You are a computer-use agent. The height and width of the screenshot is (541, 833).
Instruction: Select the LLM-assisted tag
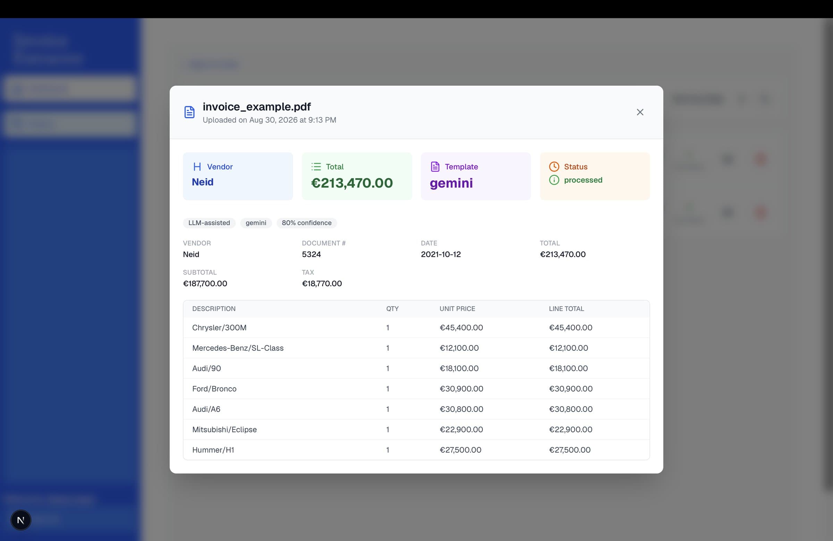(209, 223)
